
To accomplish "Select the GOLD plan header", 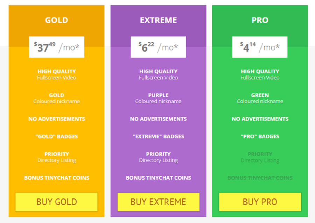I will pos(56,20).
